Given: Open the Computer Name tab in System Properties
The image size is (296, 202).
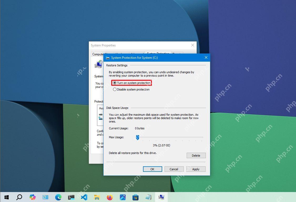Looking at the screenshot, I should coord(98,54).
